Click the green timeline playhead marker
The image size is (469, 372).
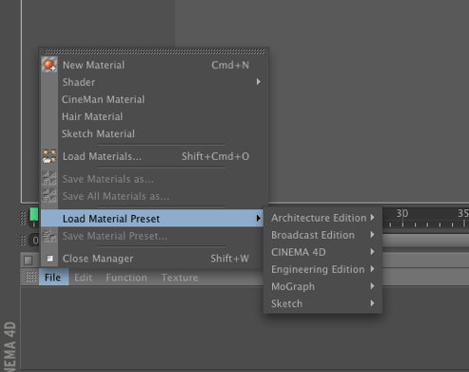pos(34,214)
